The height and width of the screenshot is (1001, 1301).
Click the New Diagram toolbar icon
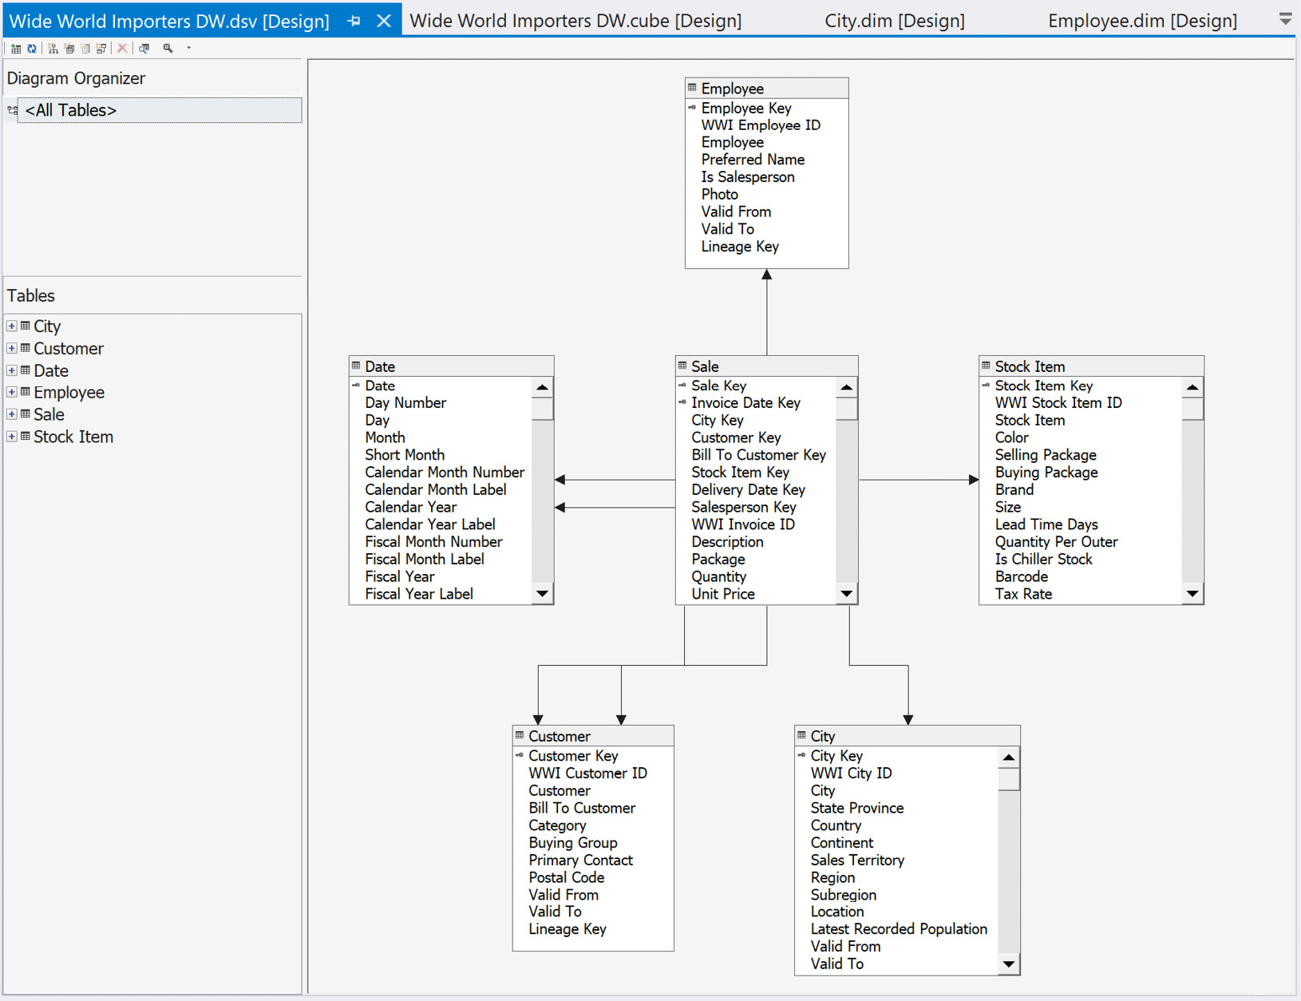53,49
